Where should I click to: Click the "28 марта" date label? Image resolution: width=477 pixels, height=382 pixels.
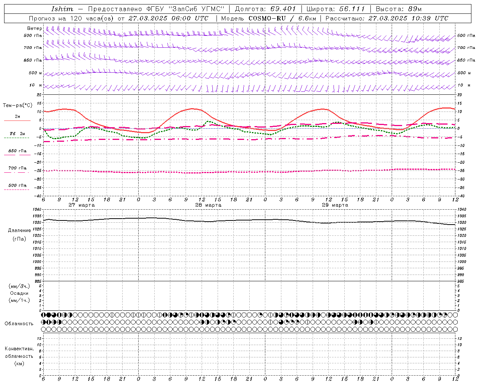[x=208, y=205]
